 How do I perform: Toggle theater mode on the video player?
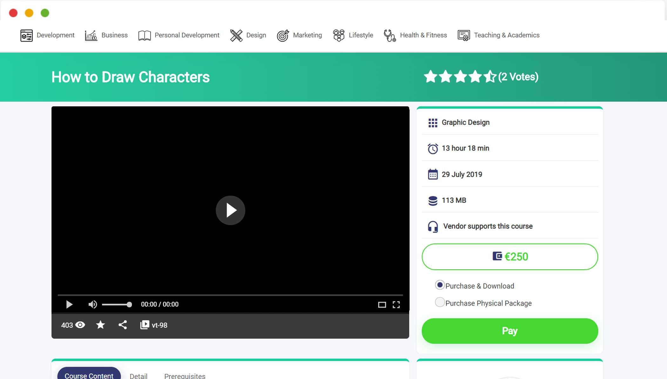click(382, 305)
